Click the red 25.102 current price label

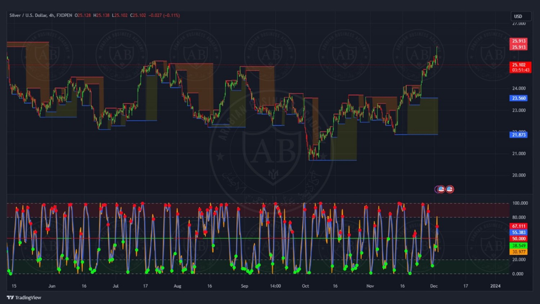[x=519, y=65]
